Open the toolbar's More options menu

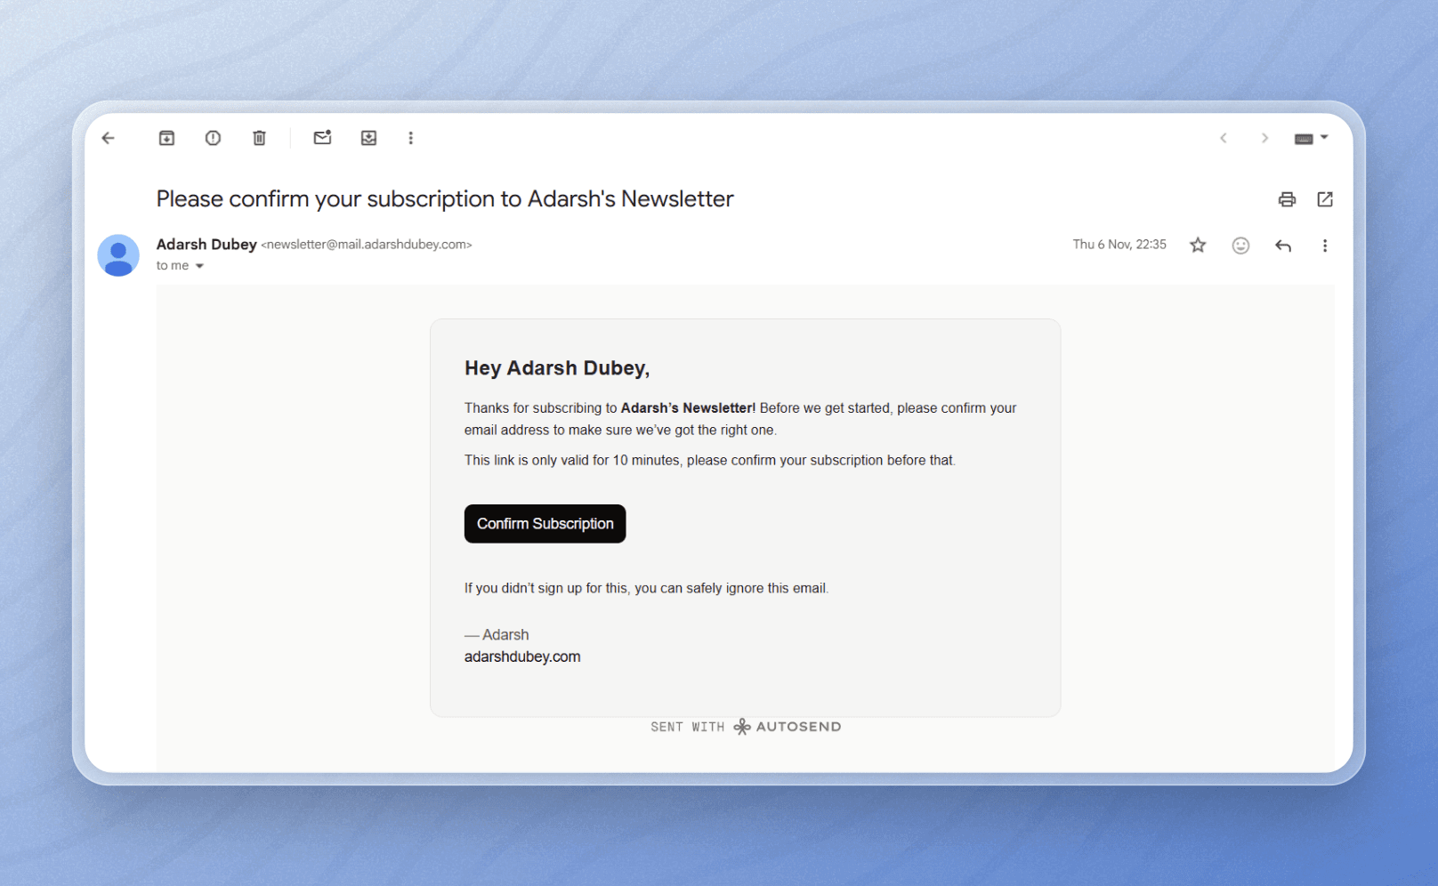(410, 138)
